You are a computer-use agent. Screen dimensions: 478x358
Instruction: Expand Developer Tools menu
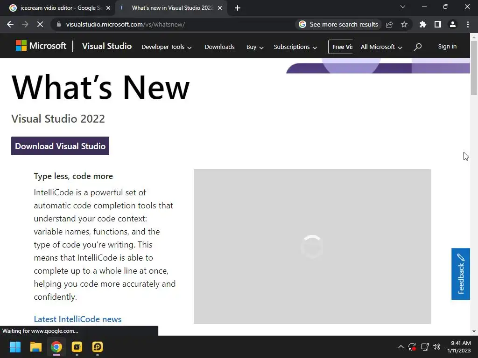[167, 47]
